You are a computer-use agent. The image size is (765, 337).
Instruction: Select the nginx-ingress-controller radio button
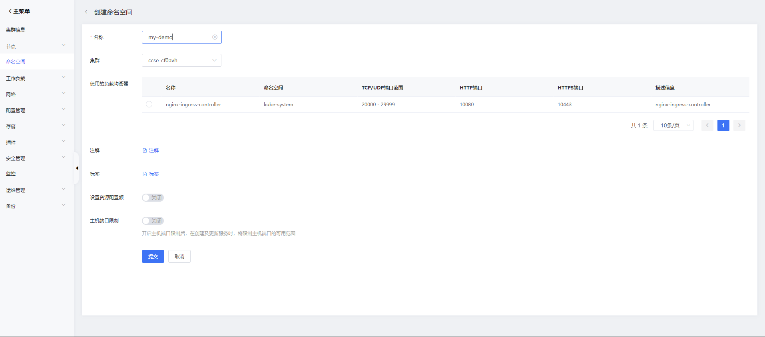point(149,104)
